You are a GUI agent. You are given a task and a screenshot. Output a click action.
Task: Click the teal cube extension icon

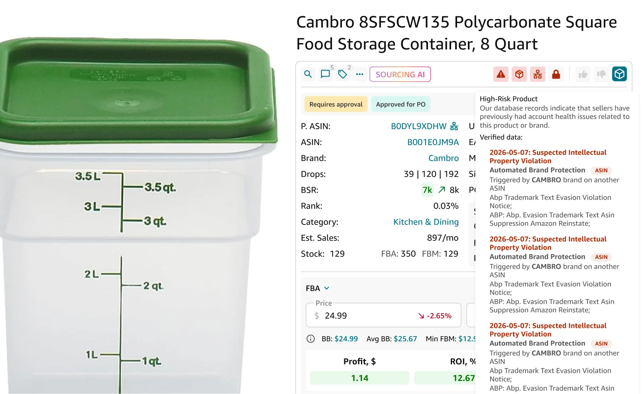[x=620, y=74]
